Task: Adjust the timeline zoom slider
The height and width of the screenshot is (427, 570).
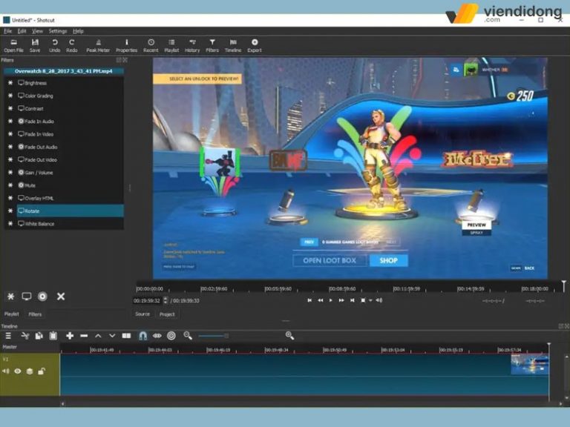Action: (214, 336)
